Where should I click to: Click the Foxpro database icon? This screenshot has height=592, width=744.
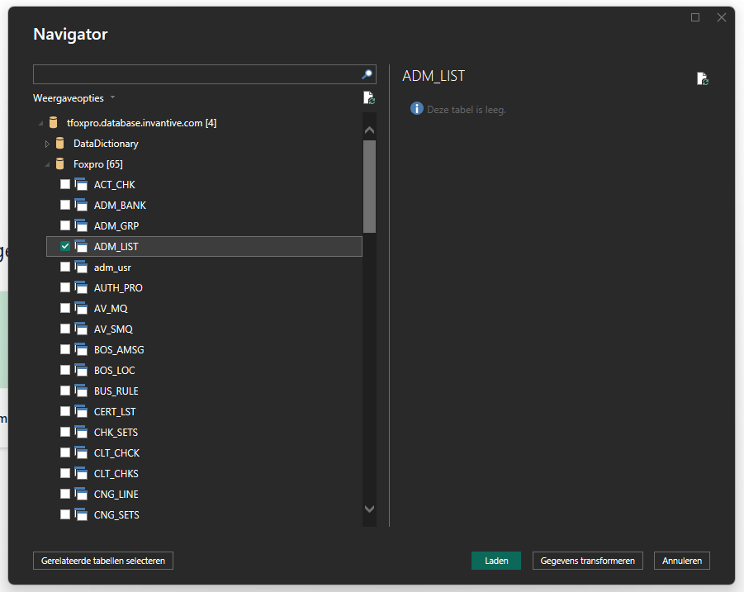(x=59, y=164)
